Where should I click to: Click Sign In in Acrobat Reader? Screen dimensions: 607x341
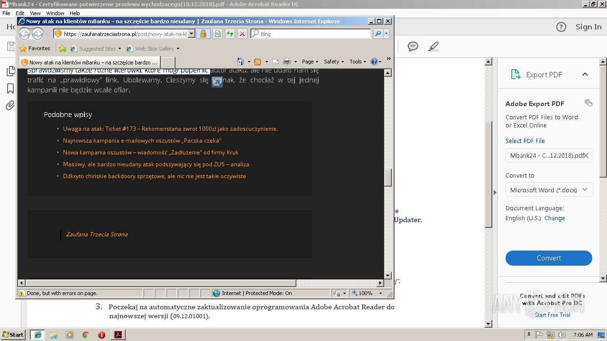pos(589,27)
